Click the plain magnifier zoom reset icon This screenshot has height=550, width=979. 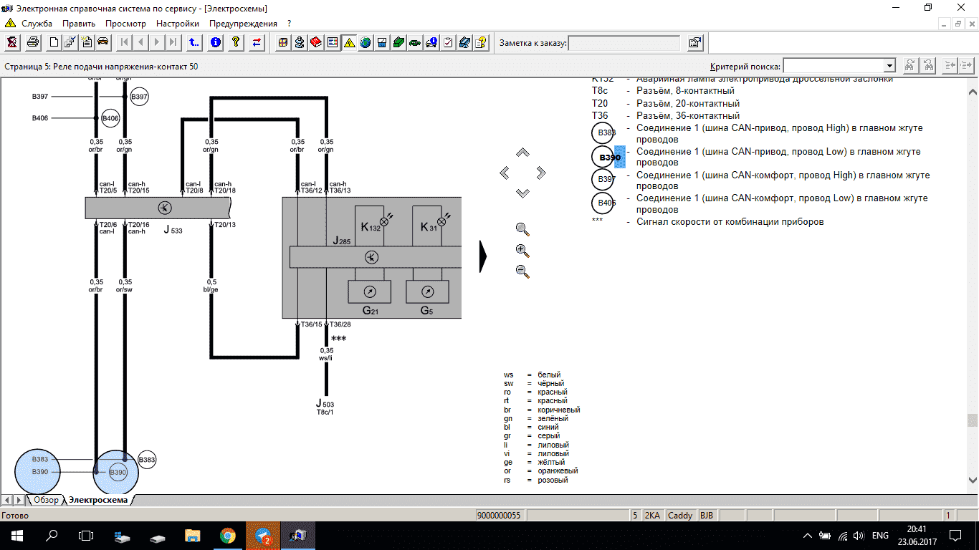pyautogui.click(x=522, y=229)
